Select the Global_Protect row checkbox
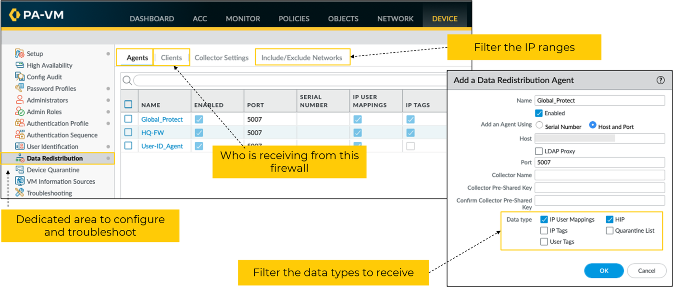The width and height of the screenshot is (673, 287). (x=128, y=119)
